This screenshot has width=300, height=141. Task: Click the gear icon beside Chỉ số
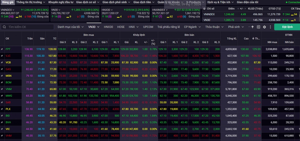[205, 9]
